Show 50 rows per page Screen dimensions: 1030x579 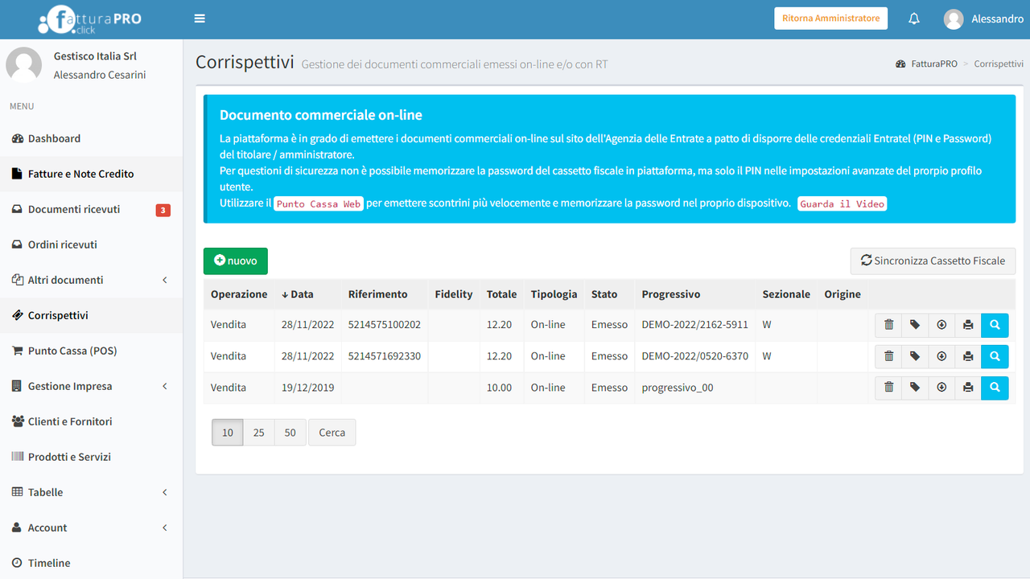(x=290, y=433)
